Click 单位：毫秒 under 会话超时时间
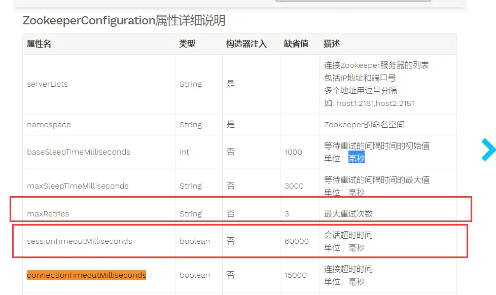This screenshot has height=295, width=496. [344, 247]
